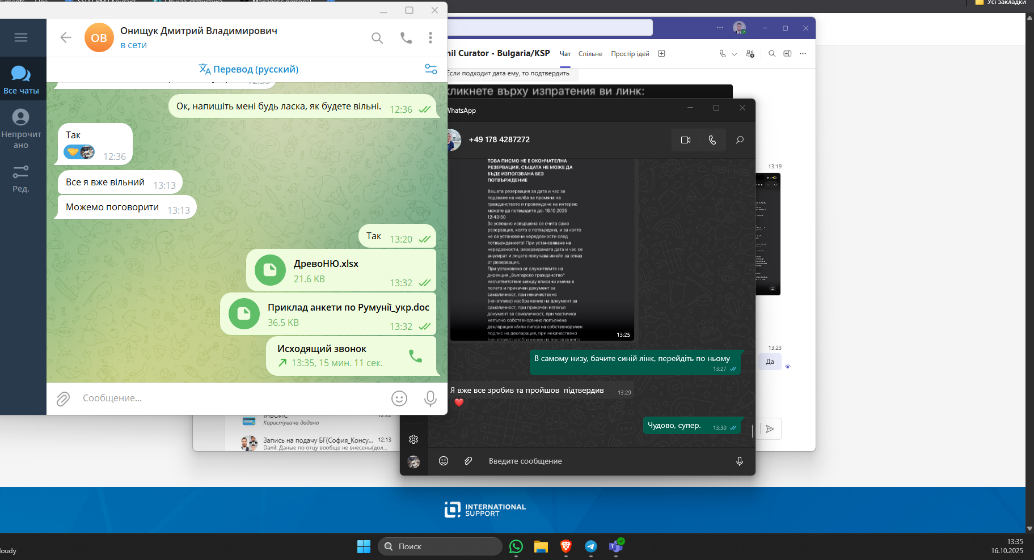Screen dimensions: 1034x560
Task: Start a Telegram voice call
Action: 406,38
